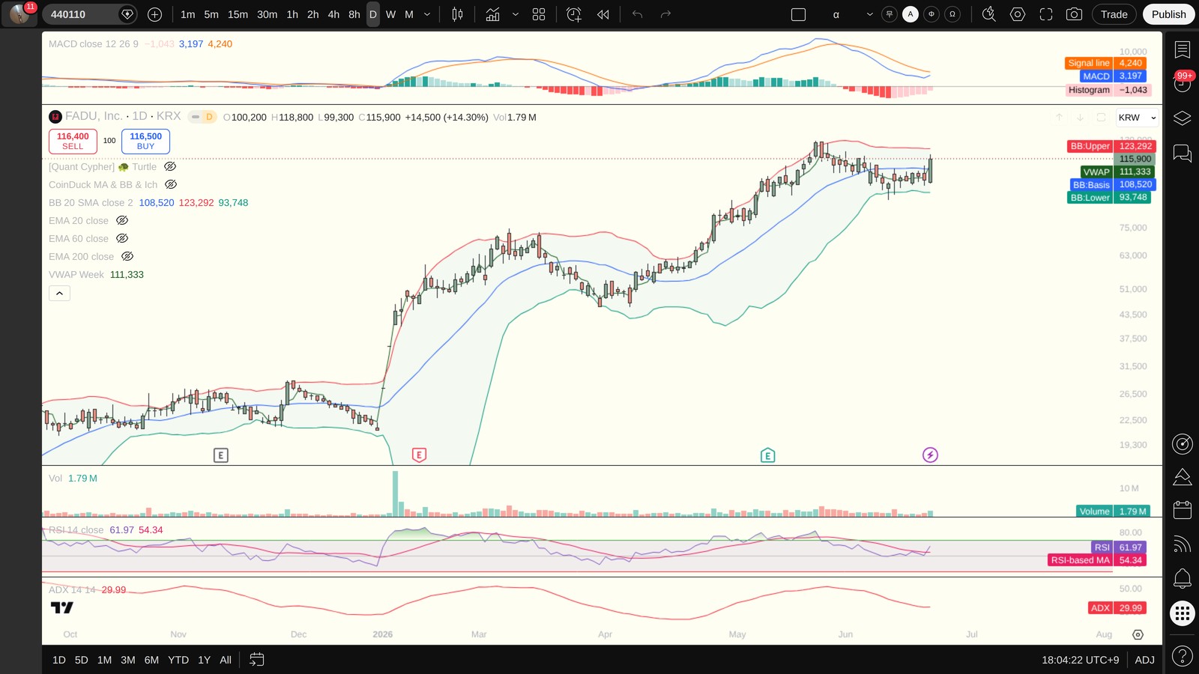The image size is (1199, 674).
Task: Open the object tree layers icon
Action: (x=1183, y=118)
